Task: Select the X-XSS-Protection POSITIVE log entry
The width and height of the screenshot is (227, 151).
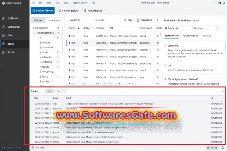Action: (x=127, y=104)
